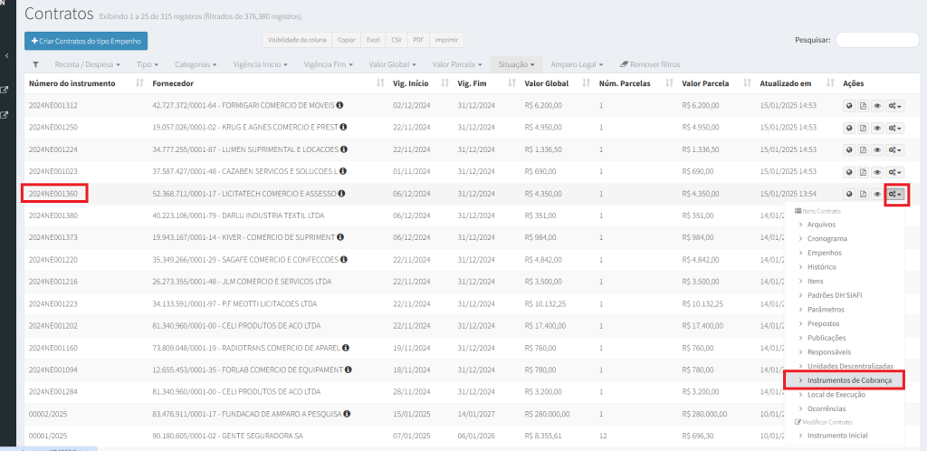
Task: Click the sort icon on Número do instrumento column
Action: [x=139, y=83]
